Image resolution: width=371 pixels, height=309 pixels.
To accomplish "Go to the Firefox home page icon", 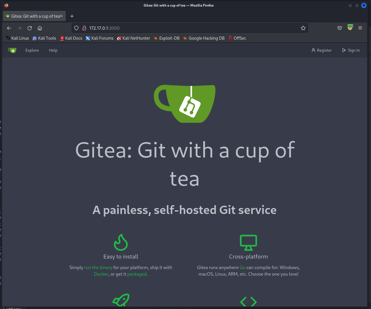I will tap(40, 28).
